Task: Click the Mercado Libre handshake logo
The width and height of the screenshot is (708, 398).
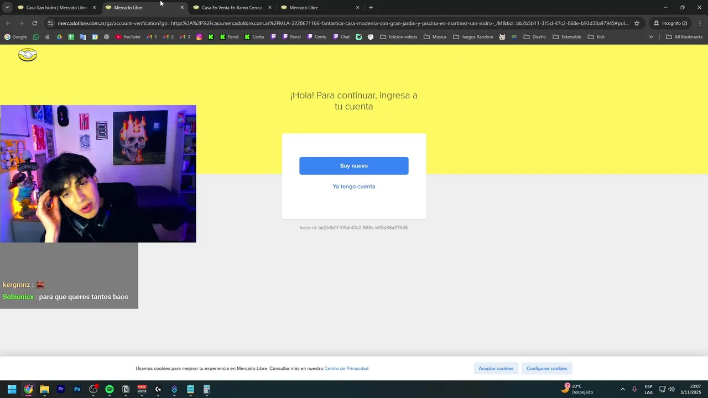Action: coord(28,55)
